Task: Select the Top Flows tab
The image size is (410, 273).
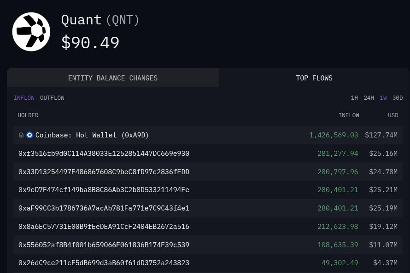Action: [x=314, y=78]
